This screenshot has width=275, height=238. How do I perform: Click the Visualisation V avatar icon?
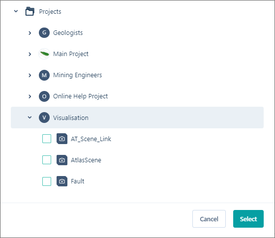(44, 118)
